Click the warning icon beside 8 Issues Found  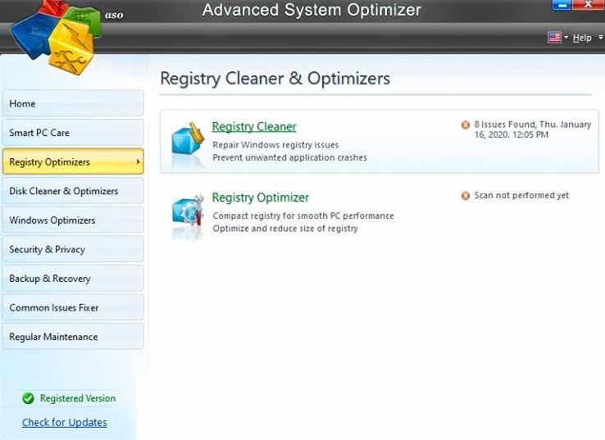466,125
